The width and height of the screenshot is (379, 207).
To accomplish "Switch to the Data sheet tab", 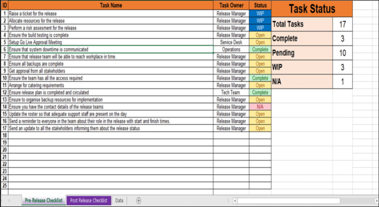I will 119,200.
